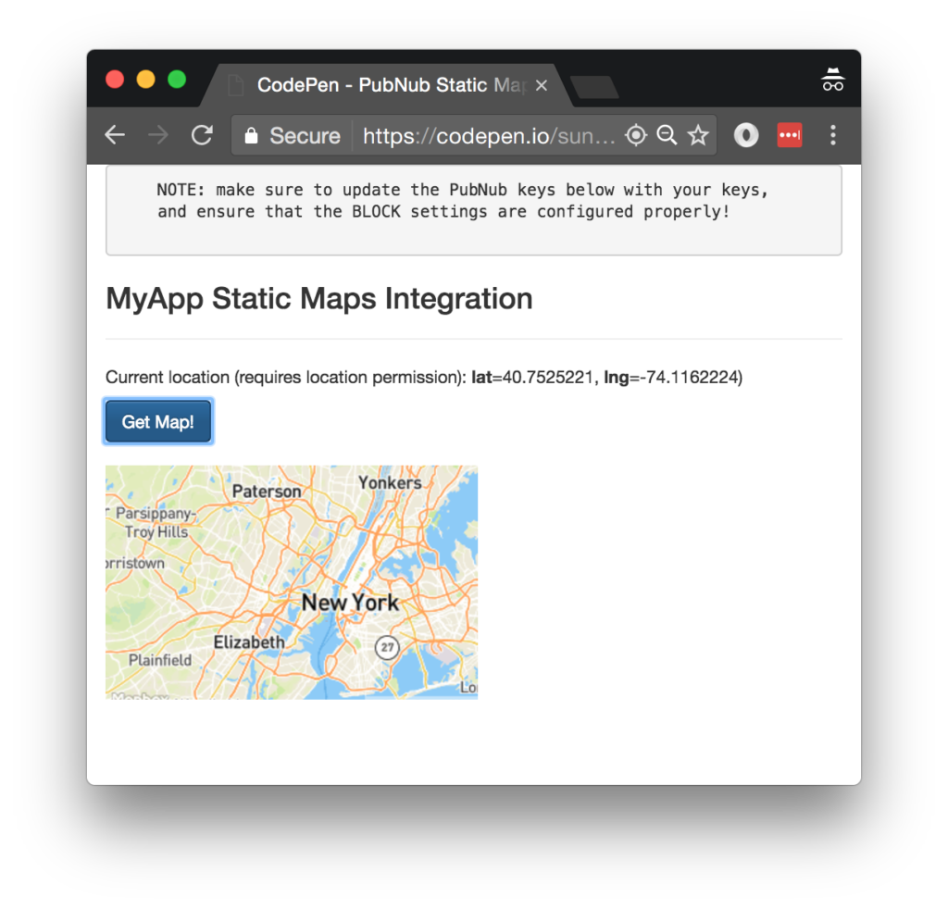
Task: Click the yellow minimize traffic-light button
Action: (x=145, y=79)
